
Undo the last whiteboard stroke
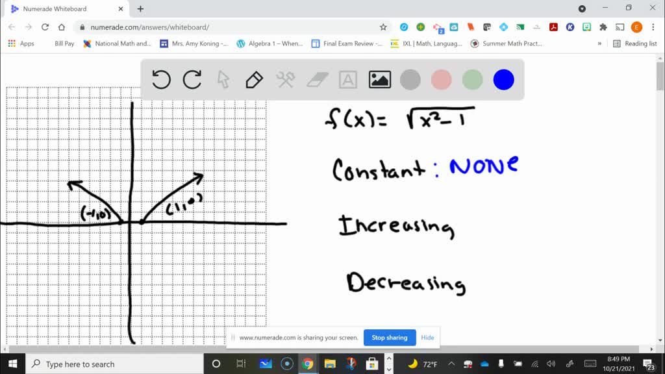click(x=161, y=79)
